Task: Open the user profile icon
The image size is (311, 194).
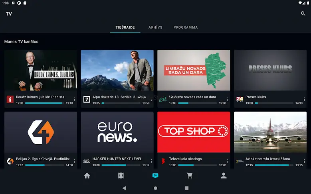Action: coord(224,176)
